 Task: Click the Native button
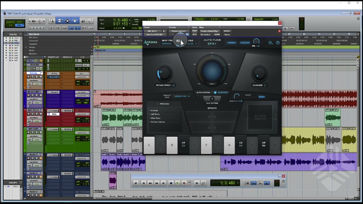[x=227, y=35]
